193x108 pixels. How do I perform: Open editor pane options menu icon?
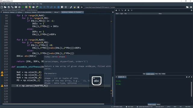pos(113,12)
